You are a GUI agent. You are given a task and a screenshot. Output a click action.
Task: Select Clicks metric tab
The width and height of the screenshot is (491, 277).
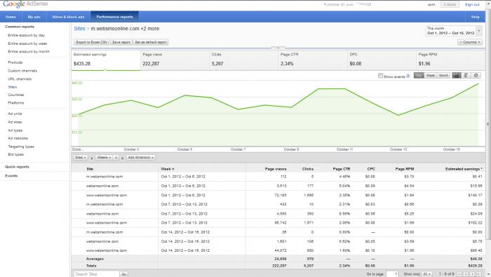point(243,60)
